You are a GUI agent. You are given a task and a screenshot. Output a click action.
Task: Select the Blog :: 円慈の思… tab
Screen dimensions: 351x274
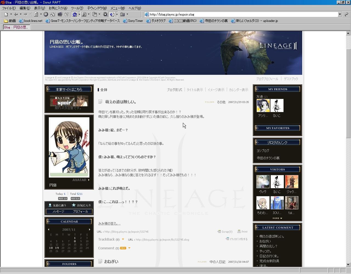(x=16, y=27)
